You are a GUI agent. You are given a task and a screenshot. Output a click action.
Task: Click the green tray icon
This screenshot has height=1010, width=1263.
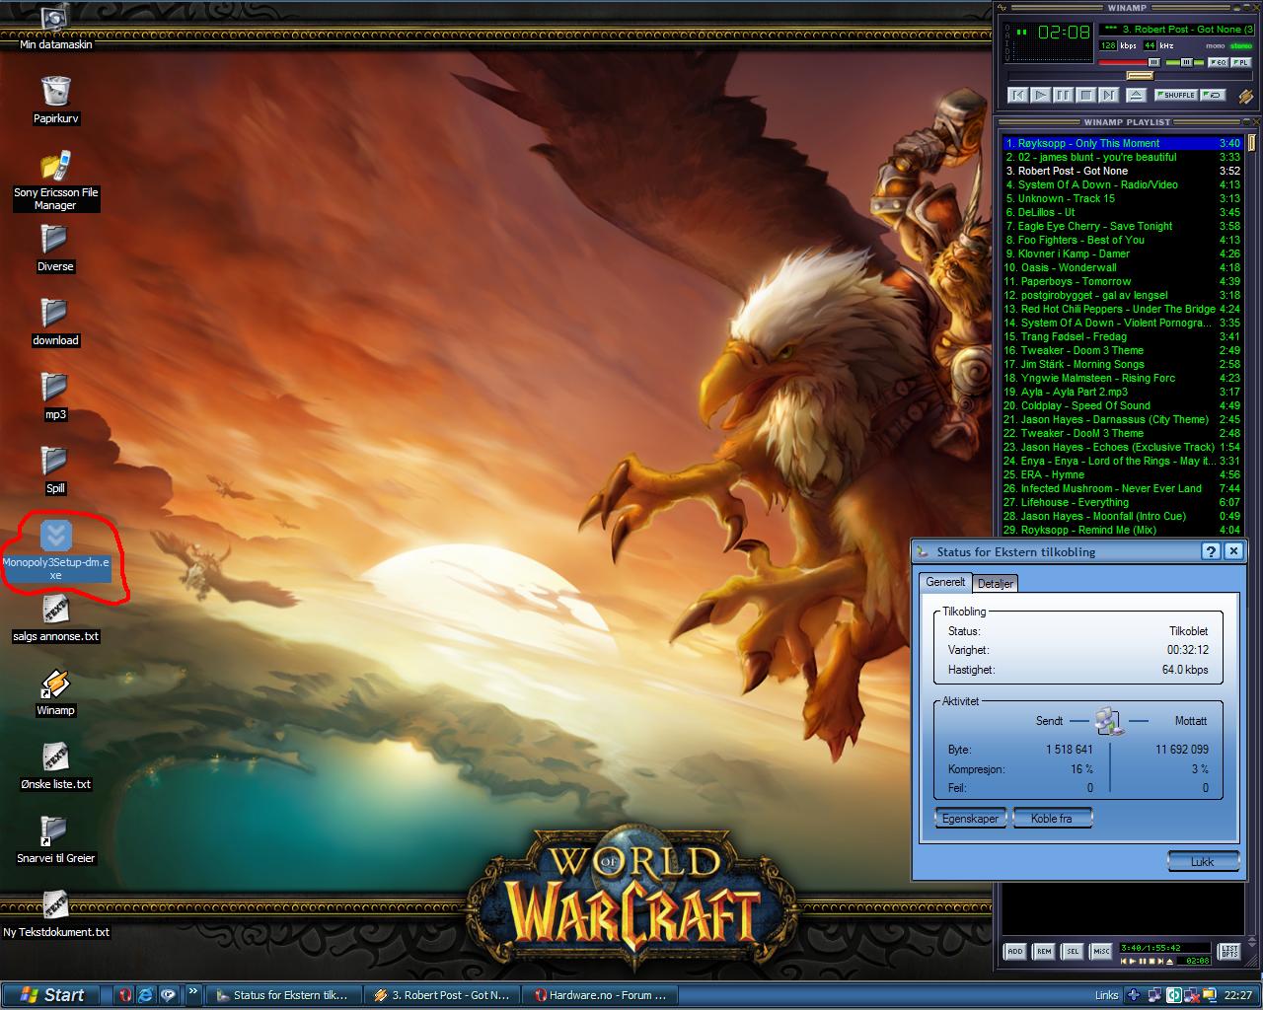coord(1174,995)
